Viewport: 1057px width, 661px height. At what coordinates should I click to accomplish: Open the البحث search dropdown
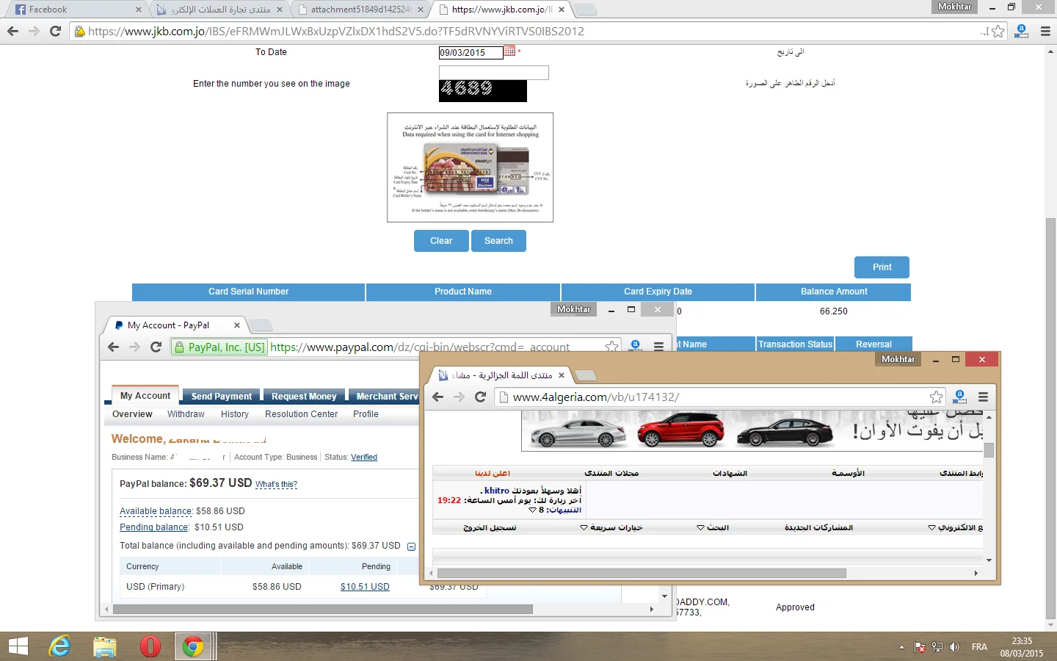(713, 528)
